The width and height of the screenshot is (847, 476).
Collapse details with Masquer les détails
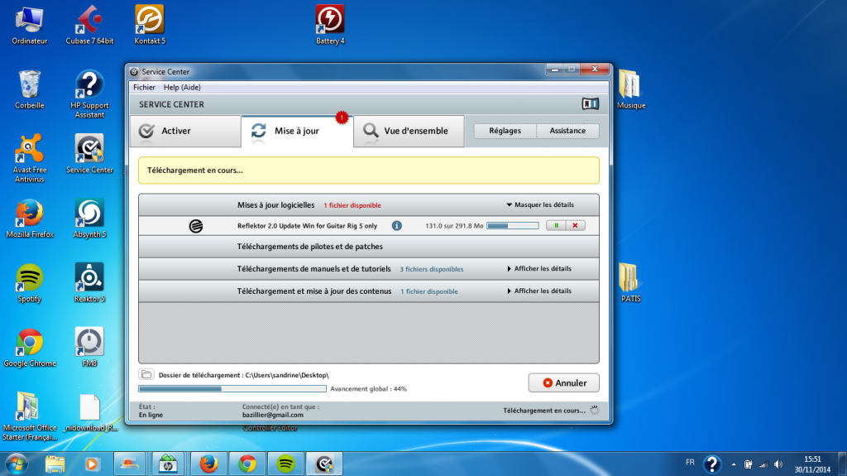click(x=540, y=205)
